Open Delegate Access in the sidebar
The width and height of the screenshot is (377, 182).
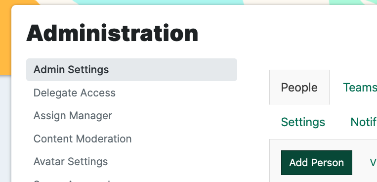[75, 92]
